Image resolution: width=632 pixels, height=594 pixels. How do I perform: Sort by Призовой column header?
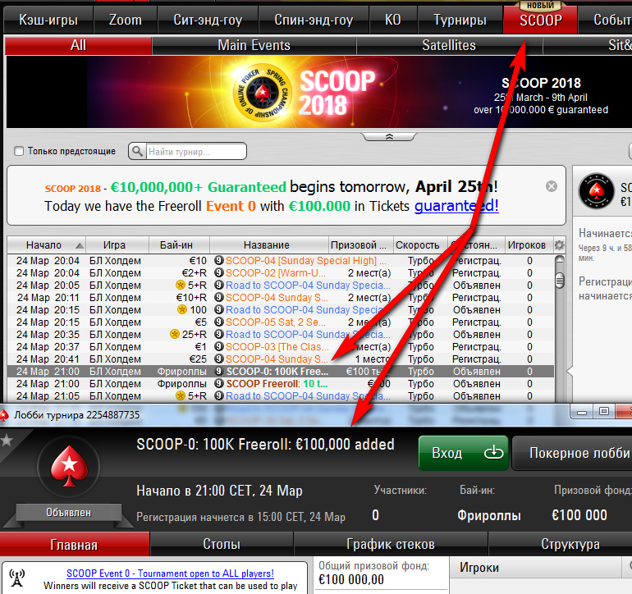361,245
